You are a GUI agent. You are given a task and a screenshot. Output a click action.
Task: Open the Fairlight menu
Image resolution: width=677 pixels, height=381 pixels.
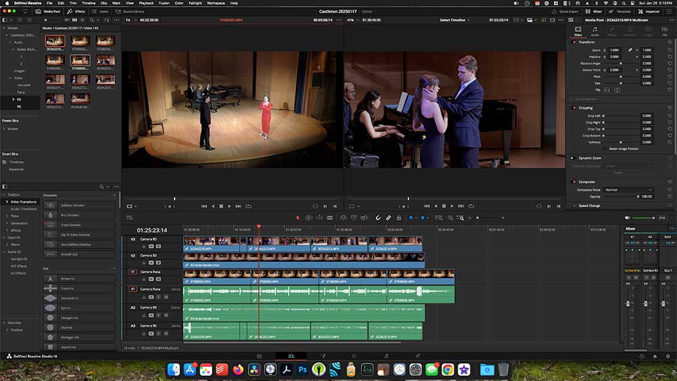pyautogui.click(x=195, y=3)
